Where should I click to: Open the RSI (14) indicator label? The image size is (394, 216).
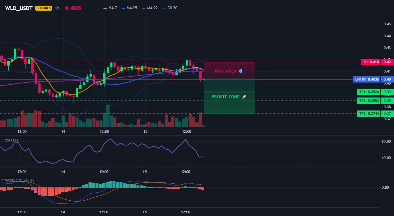tap(11, 140)
